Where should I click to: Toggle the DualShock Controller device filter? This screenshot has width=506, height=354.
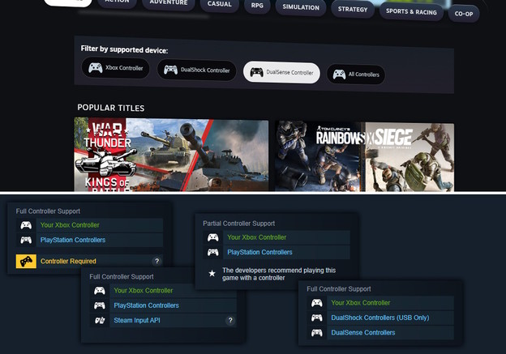197,70
